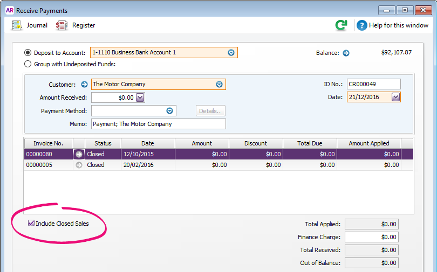437x272 pixels.
Task: Open the Date calendar picker
Action: pyautogui.click(x=395, y=97)
